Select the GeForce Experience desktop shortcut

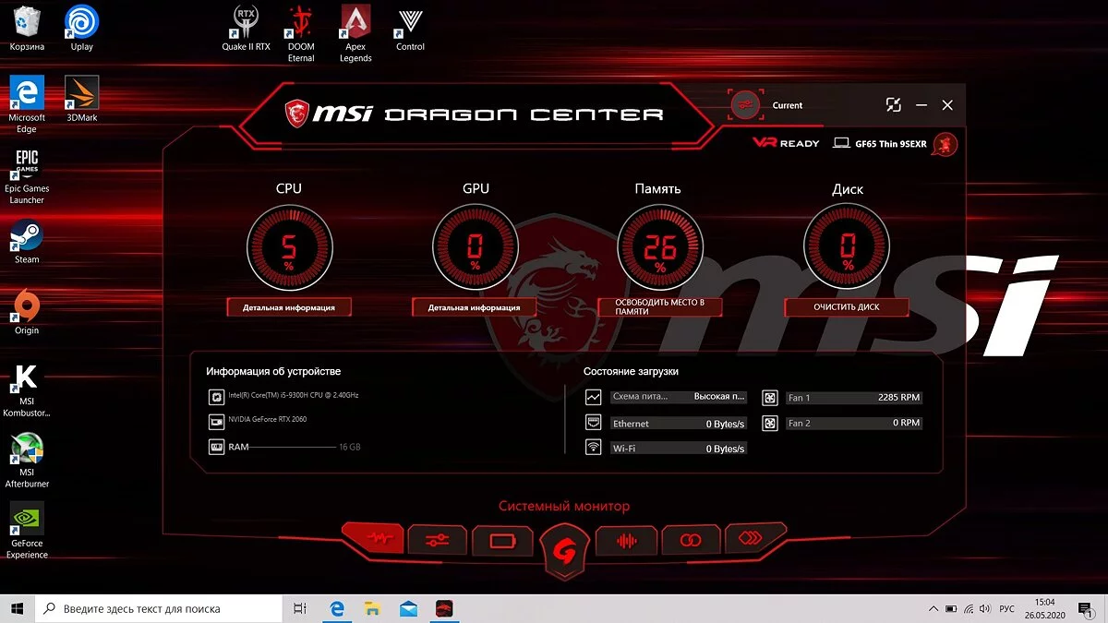pyautogui.click(x=27, y=531)
